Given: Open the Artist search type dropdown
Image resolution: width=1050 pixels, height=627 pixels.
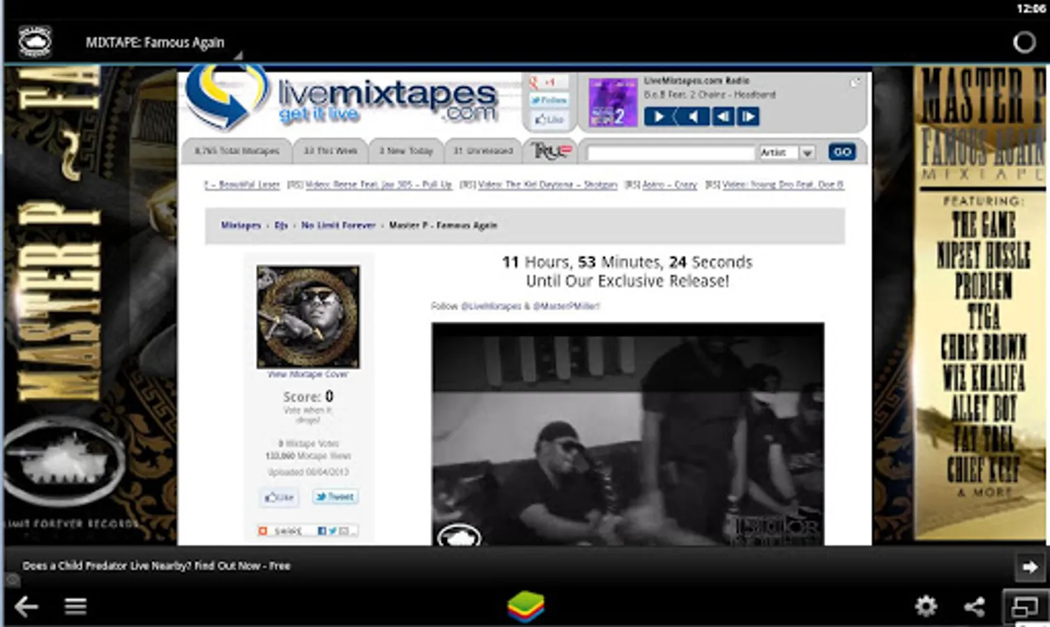Looking at the screenshot, I should [786, 153].
